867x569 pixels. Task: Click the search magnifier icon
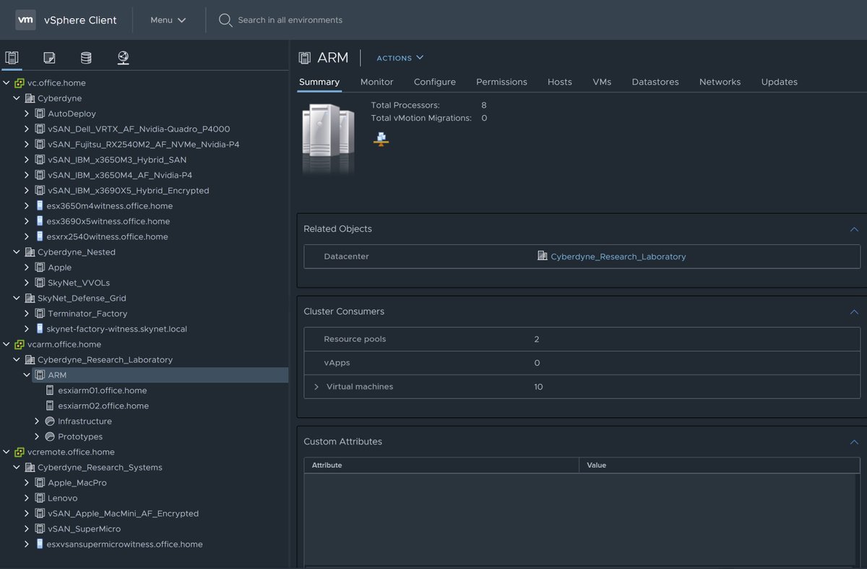tap(225, 20)
